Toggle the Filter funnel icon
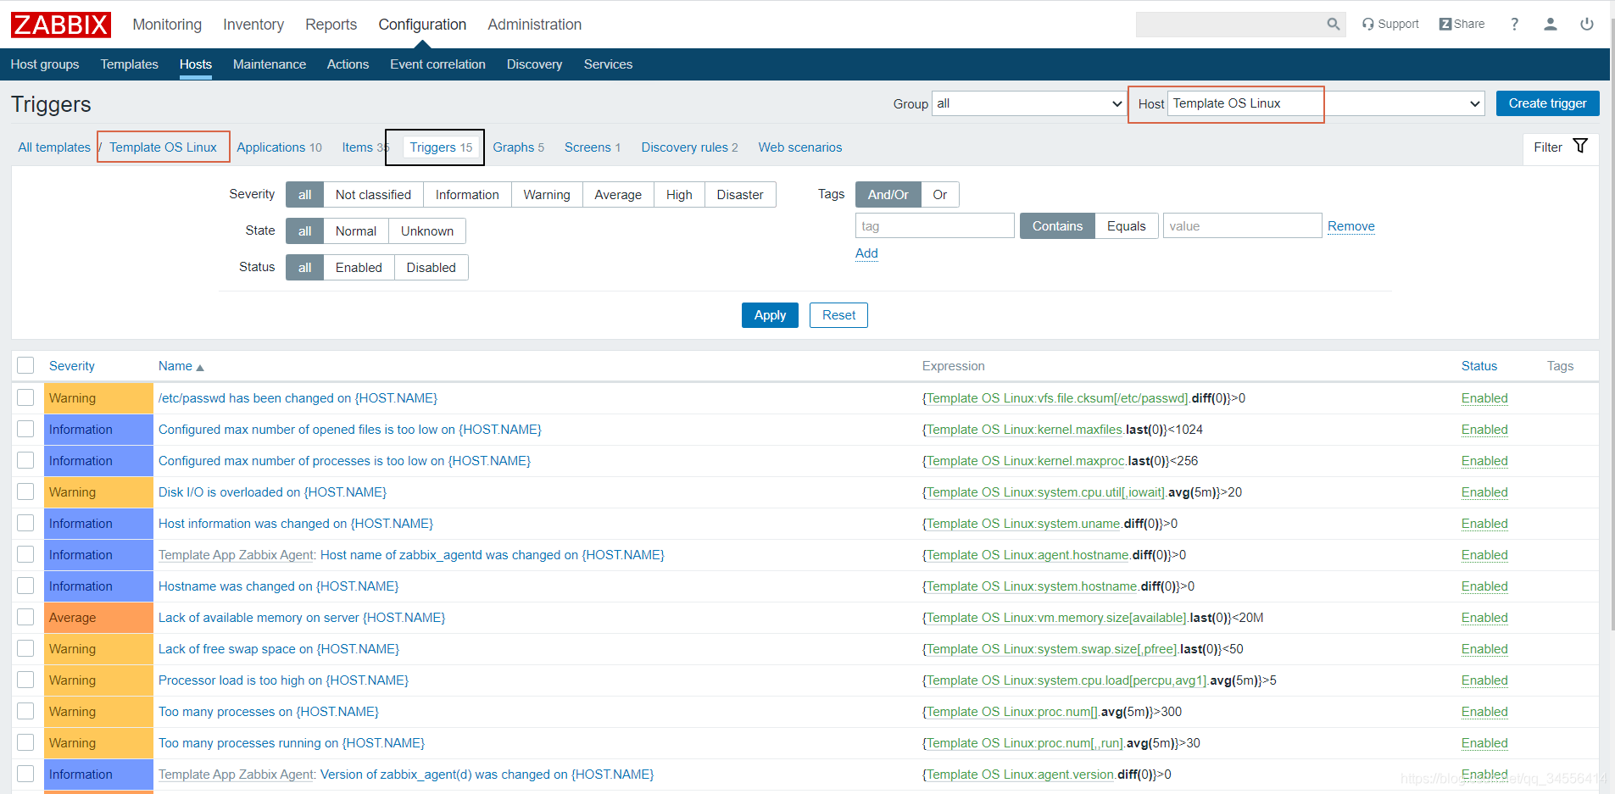This screenshot has width=1615, height=794. click(1580, 146)
